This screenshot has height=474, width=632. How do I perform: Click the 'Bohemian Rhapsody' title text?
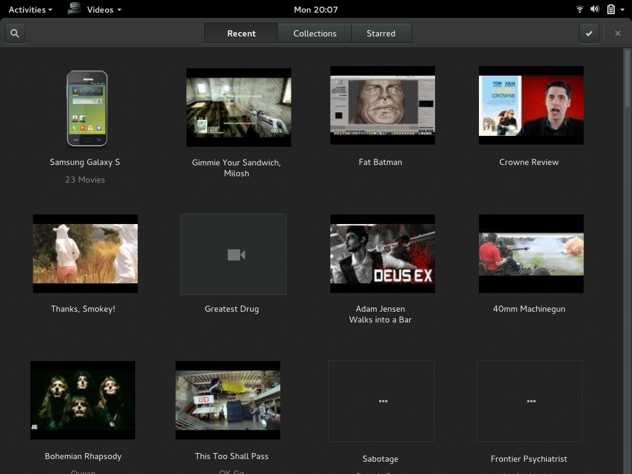coord(83,456)
